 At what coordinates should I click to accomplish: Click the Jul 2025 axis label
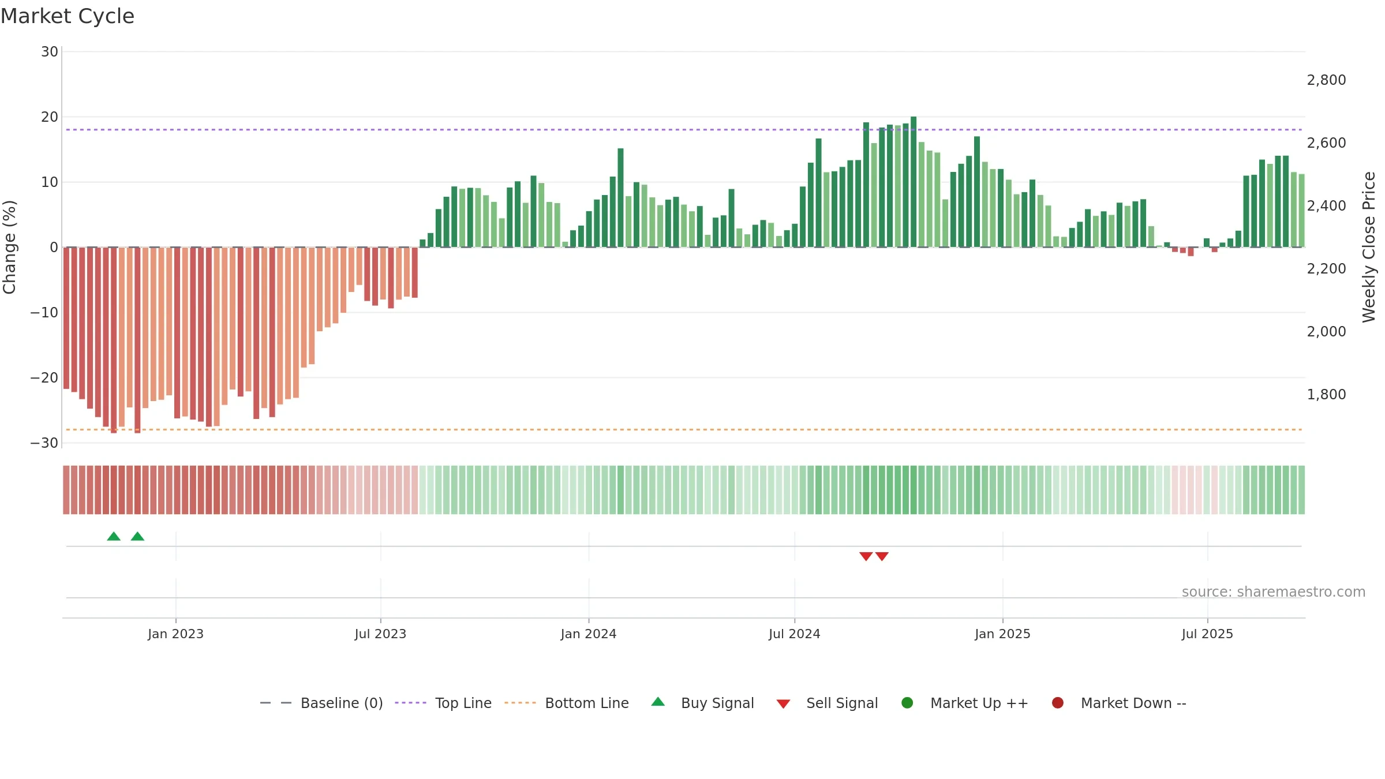pyautogui.click(x=1207, y=634)
